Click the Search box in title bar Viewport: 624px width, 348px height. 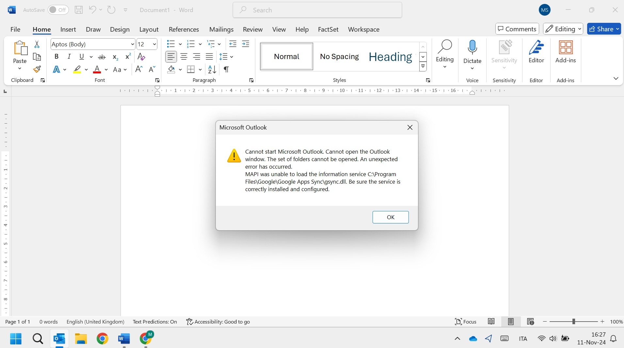(317, 10)
